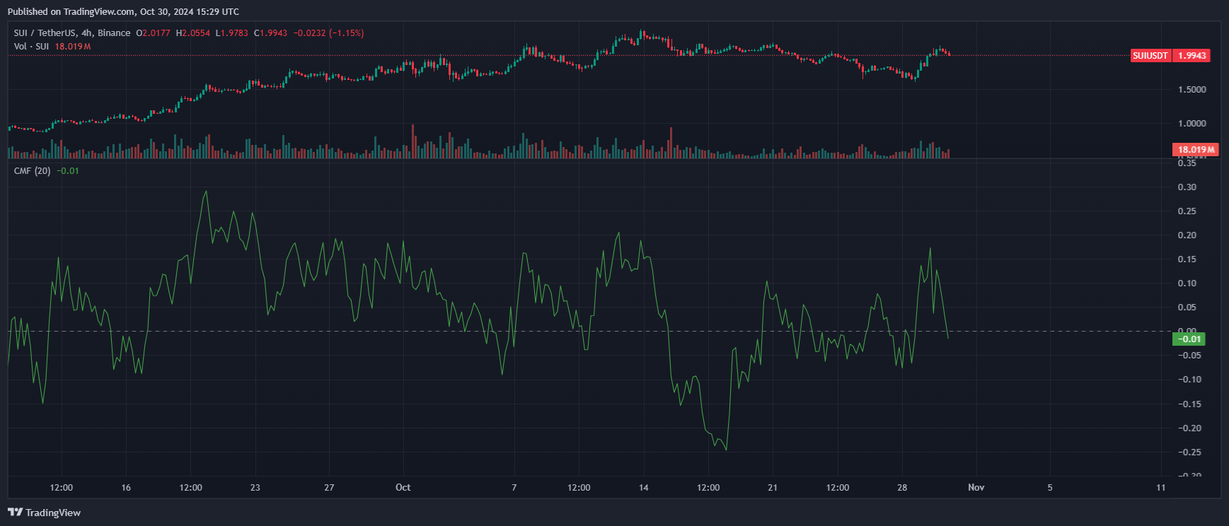The width and height of the screenshot is (1229, 526).
Task: Click the H2.0554 high value in legend
Action: click(x=193, y=33)
